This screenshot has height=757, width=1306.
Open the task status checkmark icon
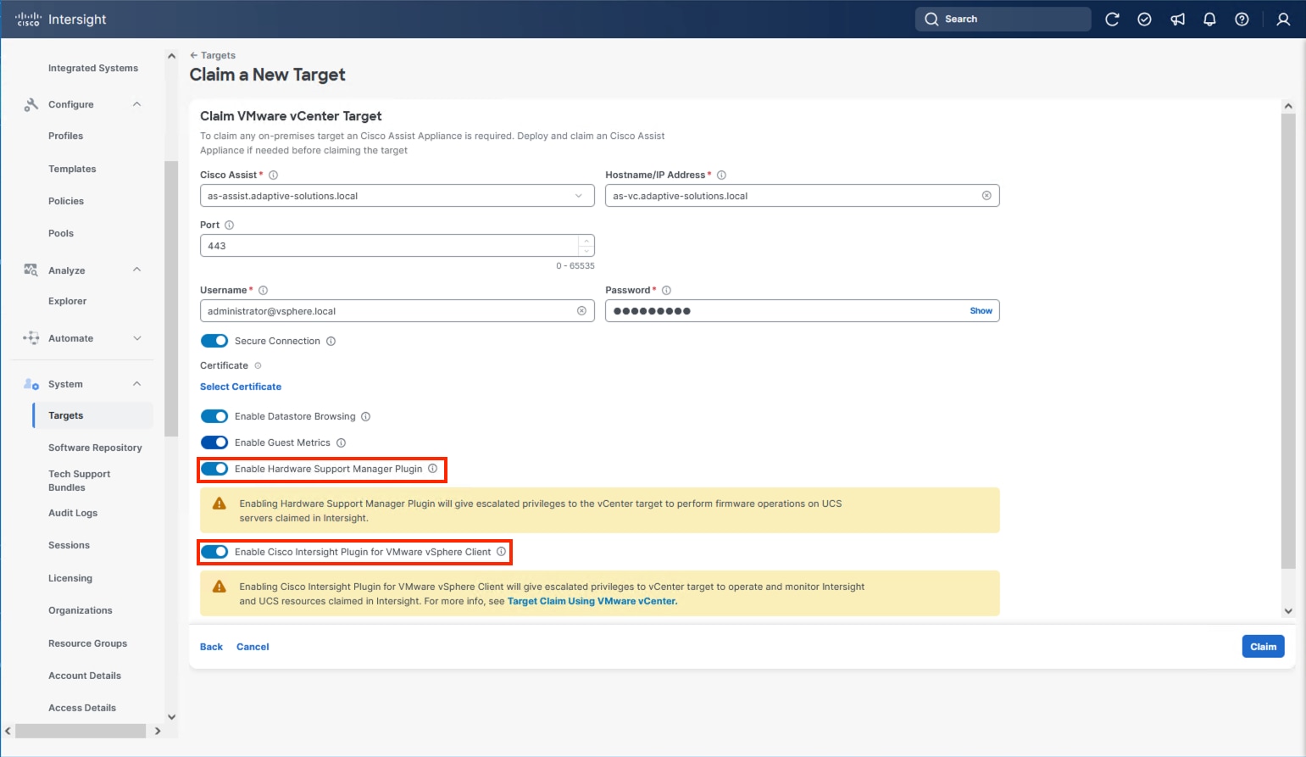(1144, 19)
